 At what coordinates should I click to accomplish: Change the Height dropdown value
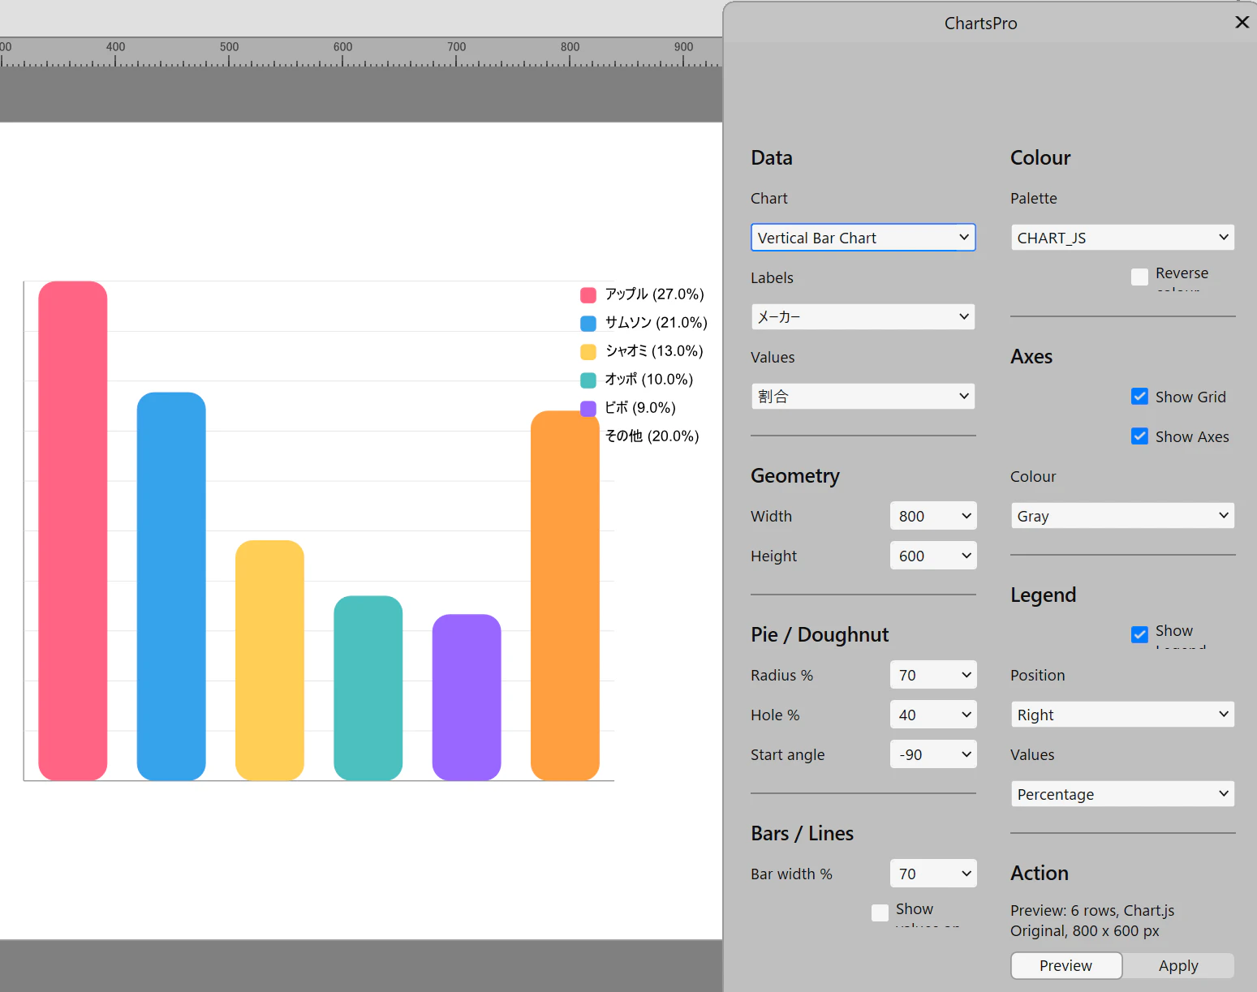click(x=933, y=556)
